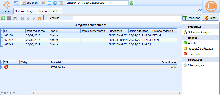Sort by Quantidade column header
Screen dimensions: 220x95
tap(169, 62)
